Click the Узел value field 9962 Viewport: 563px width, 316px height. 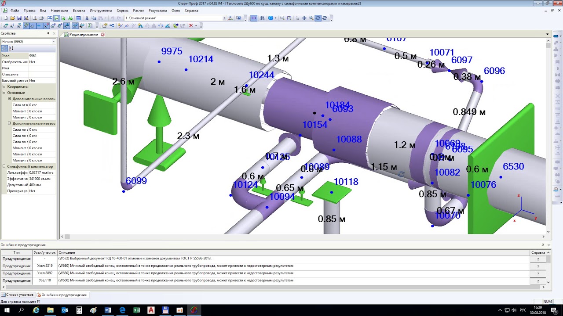coord(42,56)
